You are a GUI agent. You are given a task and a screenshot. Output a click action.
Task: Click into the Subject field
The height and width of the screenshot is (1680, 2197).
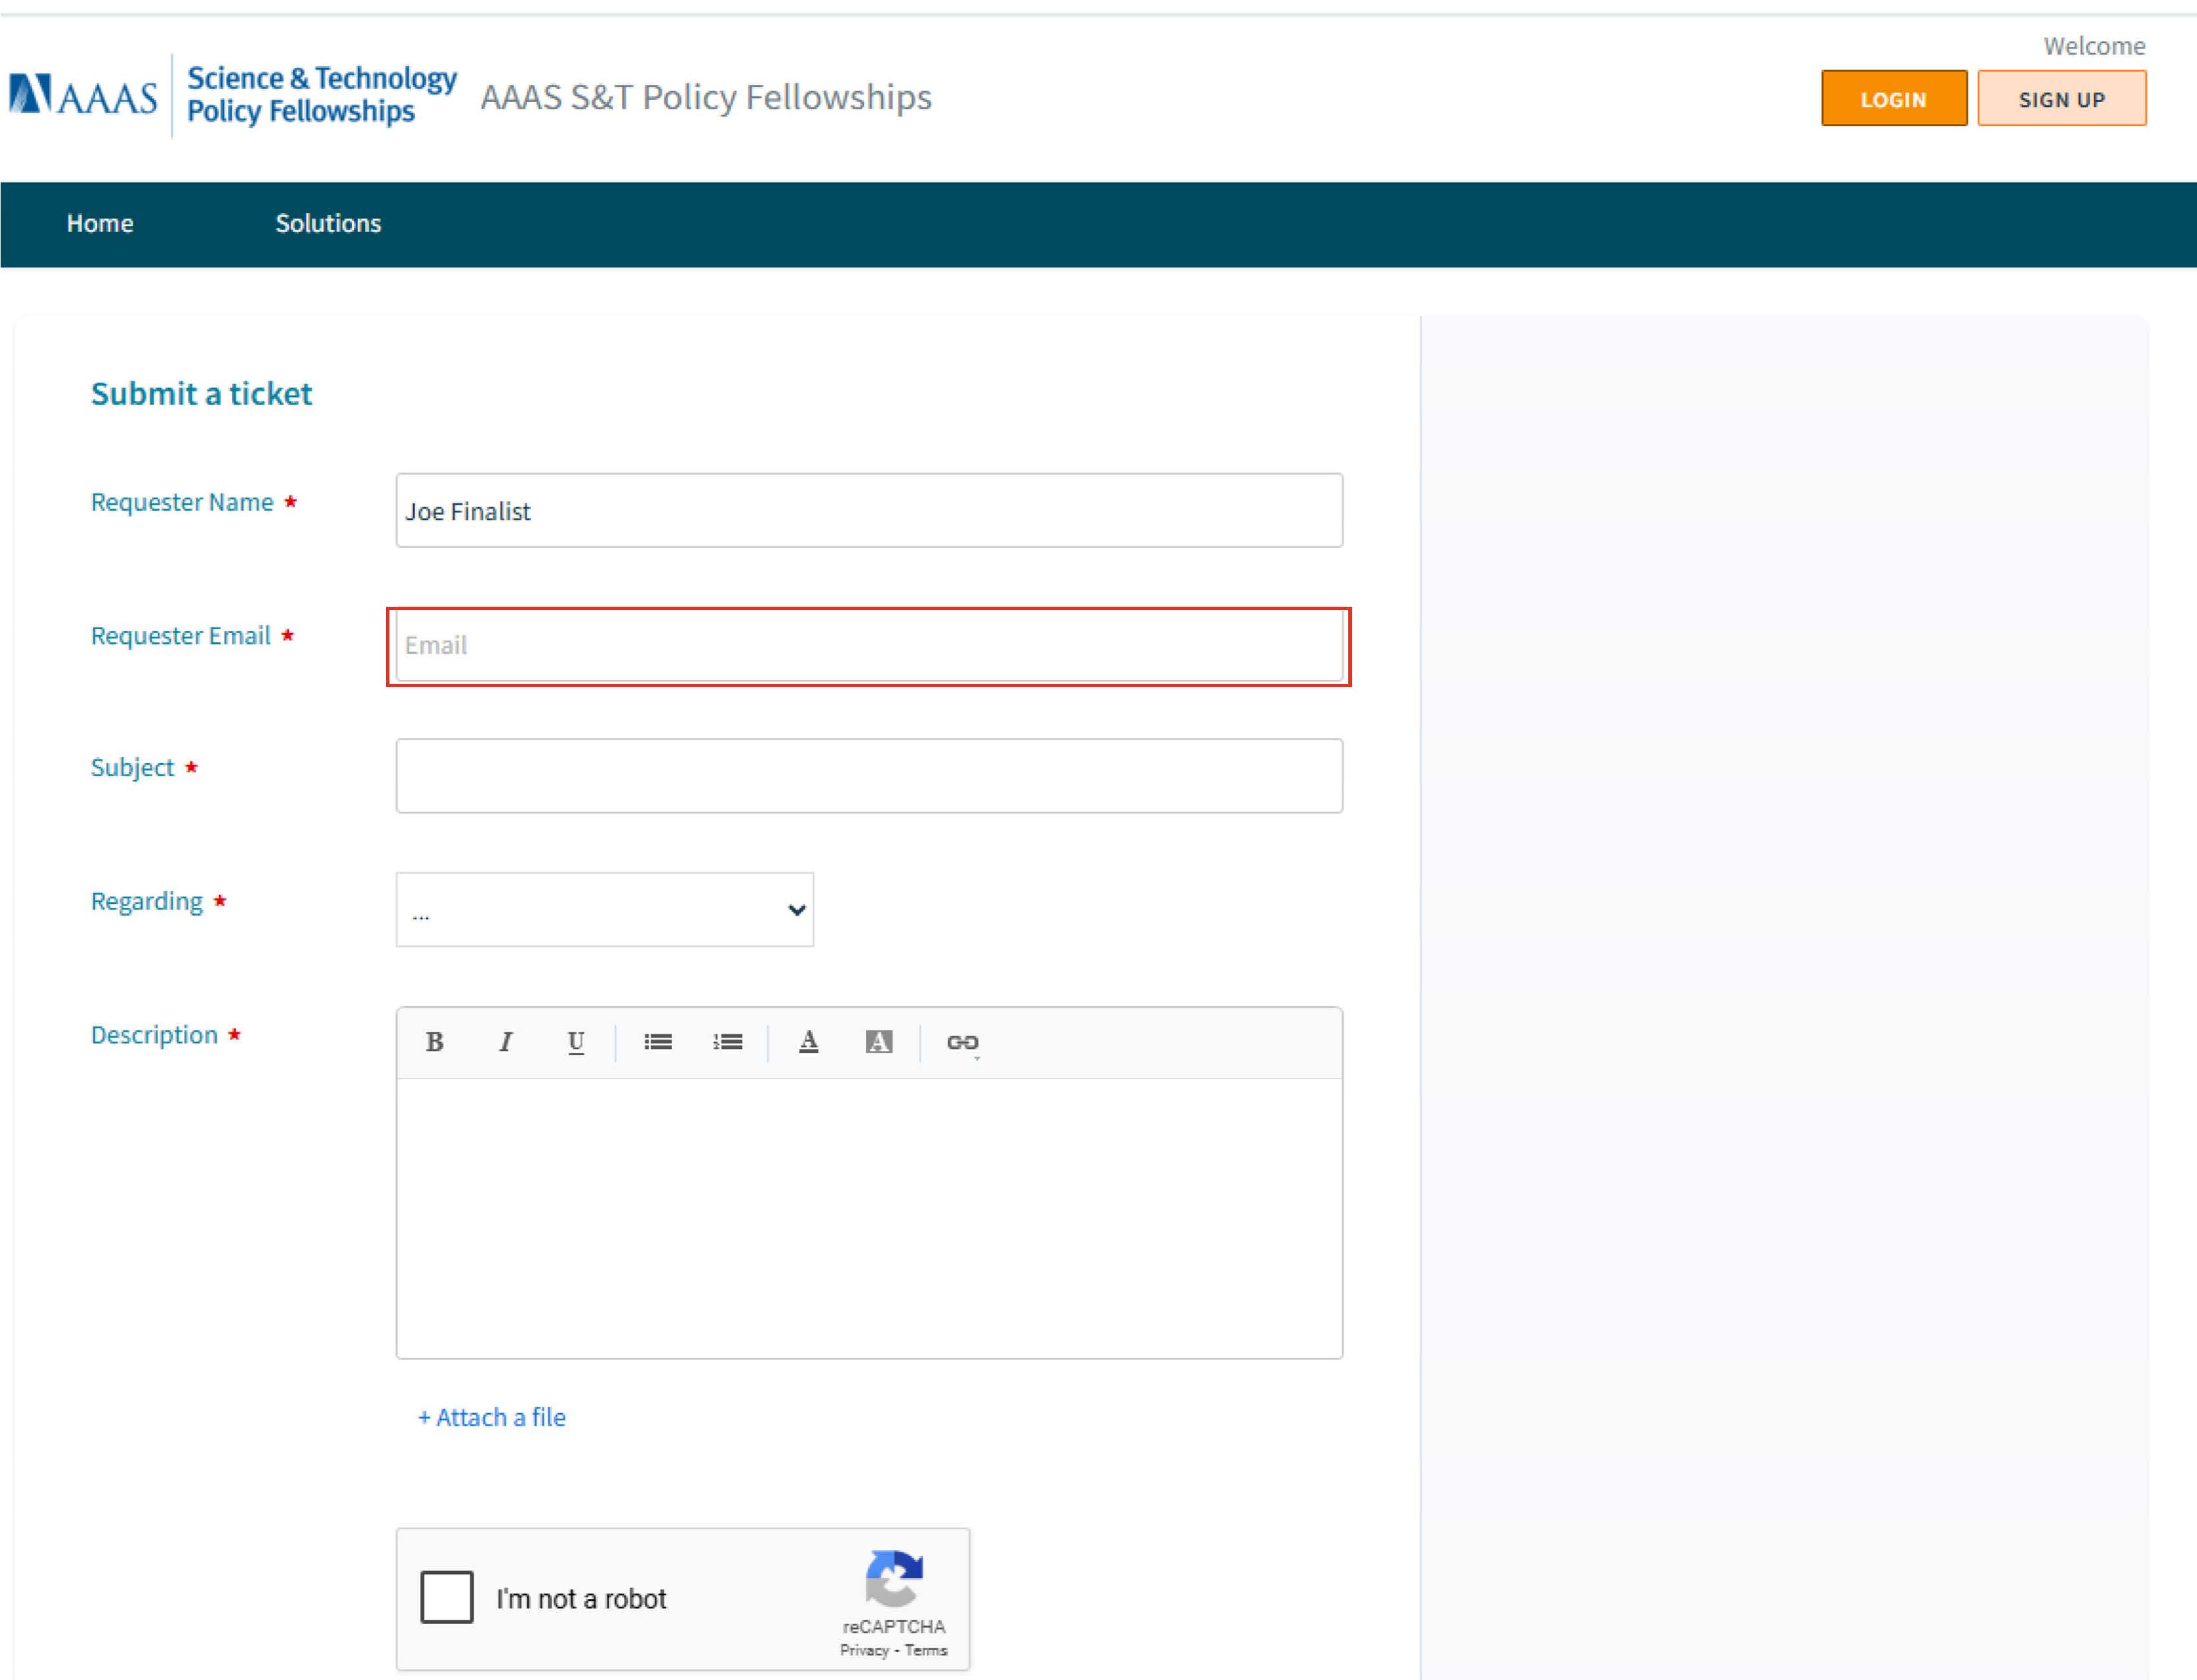[x=868, y=776]
